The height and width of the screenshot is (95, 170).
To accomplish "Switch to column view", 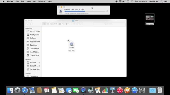I will pos(52,24).
